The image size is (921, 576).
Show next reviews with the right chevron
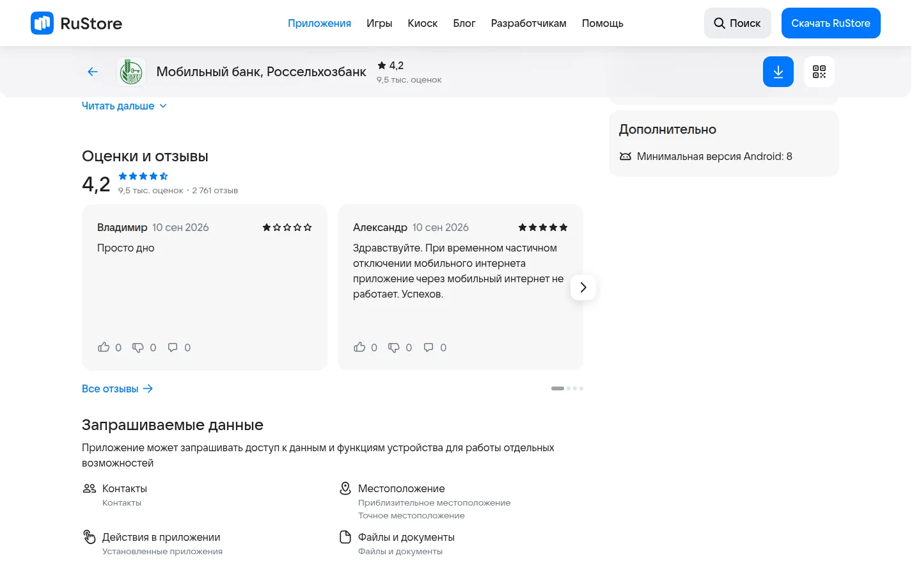(x=583, y=287)
